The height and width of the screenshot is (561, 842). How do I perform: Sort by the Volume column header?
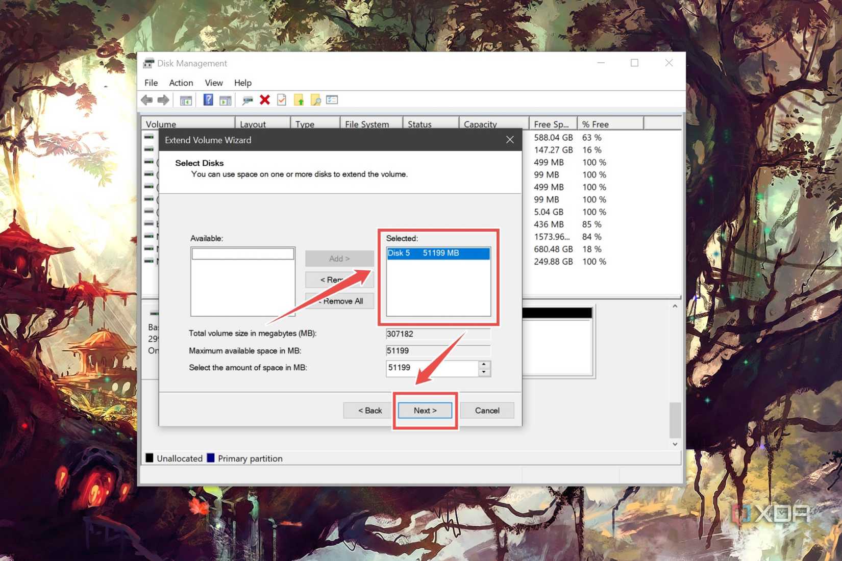tap(188, 124)
